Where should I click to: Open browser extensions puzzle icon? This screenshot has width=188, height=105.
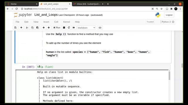click(x=171, y=9)
